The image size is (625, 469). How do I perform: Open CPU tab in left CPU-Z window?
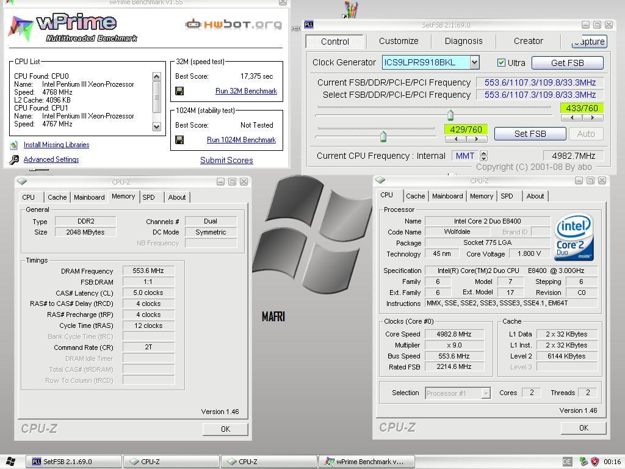(x=28, y=197)
